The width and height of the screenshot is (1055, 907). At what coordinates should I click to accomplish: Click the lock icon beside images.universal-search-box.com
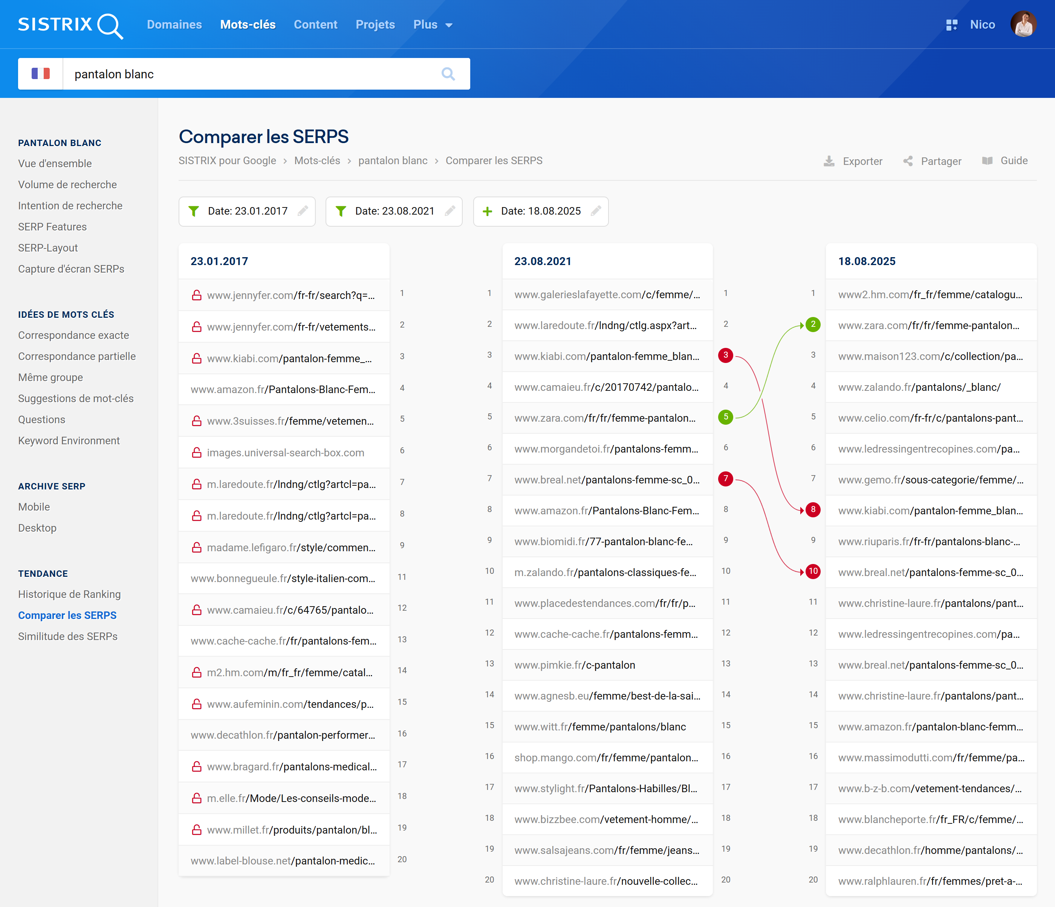[197, 453]
